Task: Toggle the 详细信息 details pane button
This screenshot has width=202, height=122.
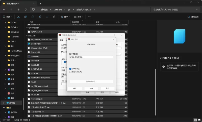Action: click(193, 17)
